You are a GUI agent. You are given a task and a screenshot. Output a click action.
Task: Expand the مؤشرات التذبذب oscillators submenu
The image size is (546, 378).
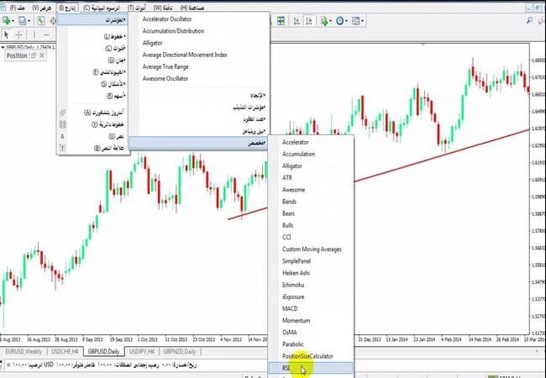198,108
